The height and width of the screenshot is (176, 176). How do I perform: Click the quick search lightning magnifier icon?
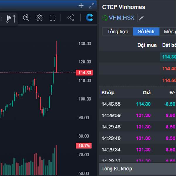tap(26, 18)
